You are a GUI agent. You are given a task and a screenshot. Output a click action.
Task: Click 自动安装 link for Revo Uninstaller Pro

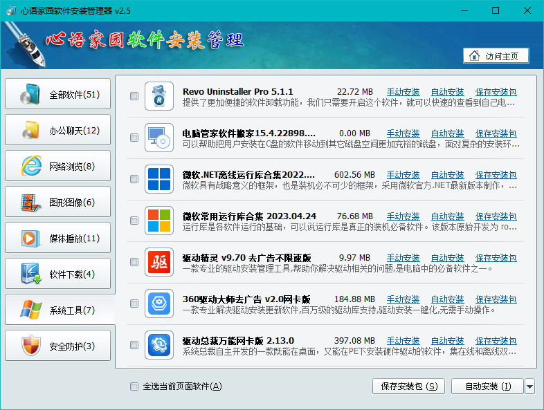point(447,92)
